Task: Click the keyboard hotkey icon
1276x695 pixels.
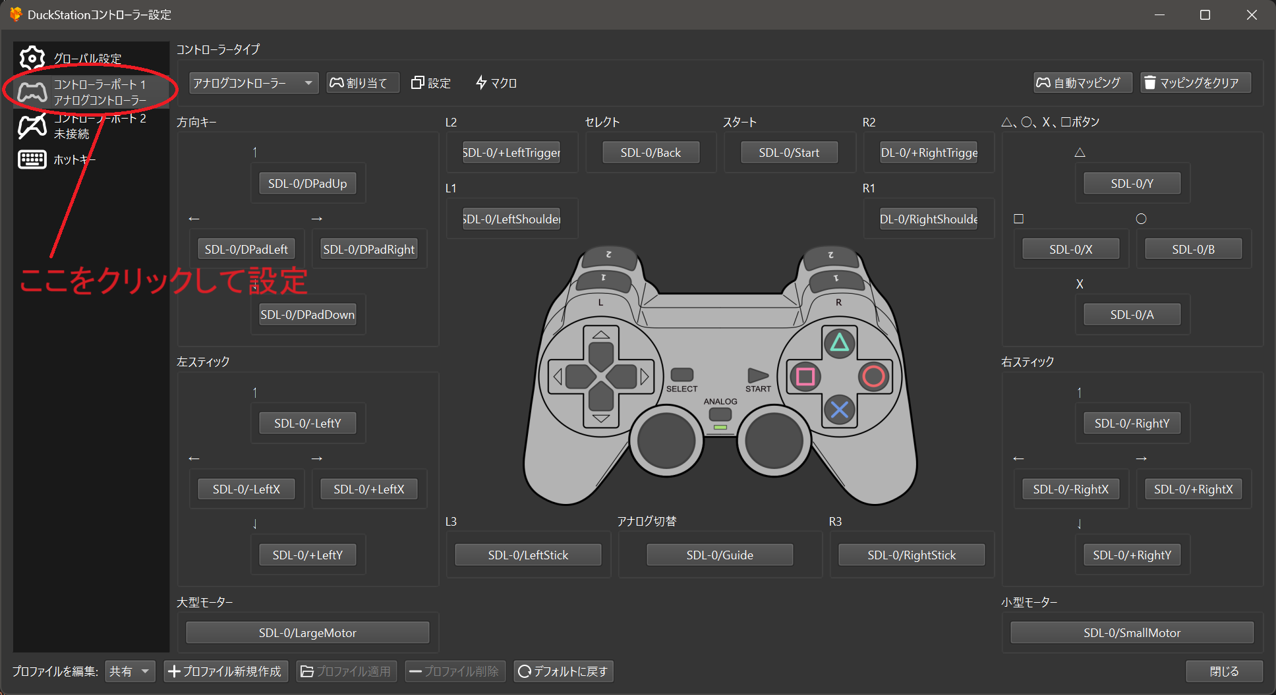Action: click(32, 159)
